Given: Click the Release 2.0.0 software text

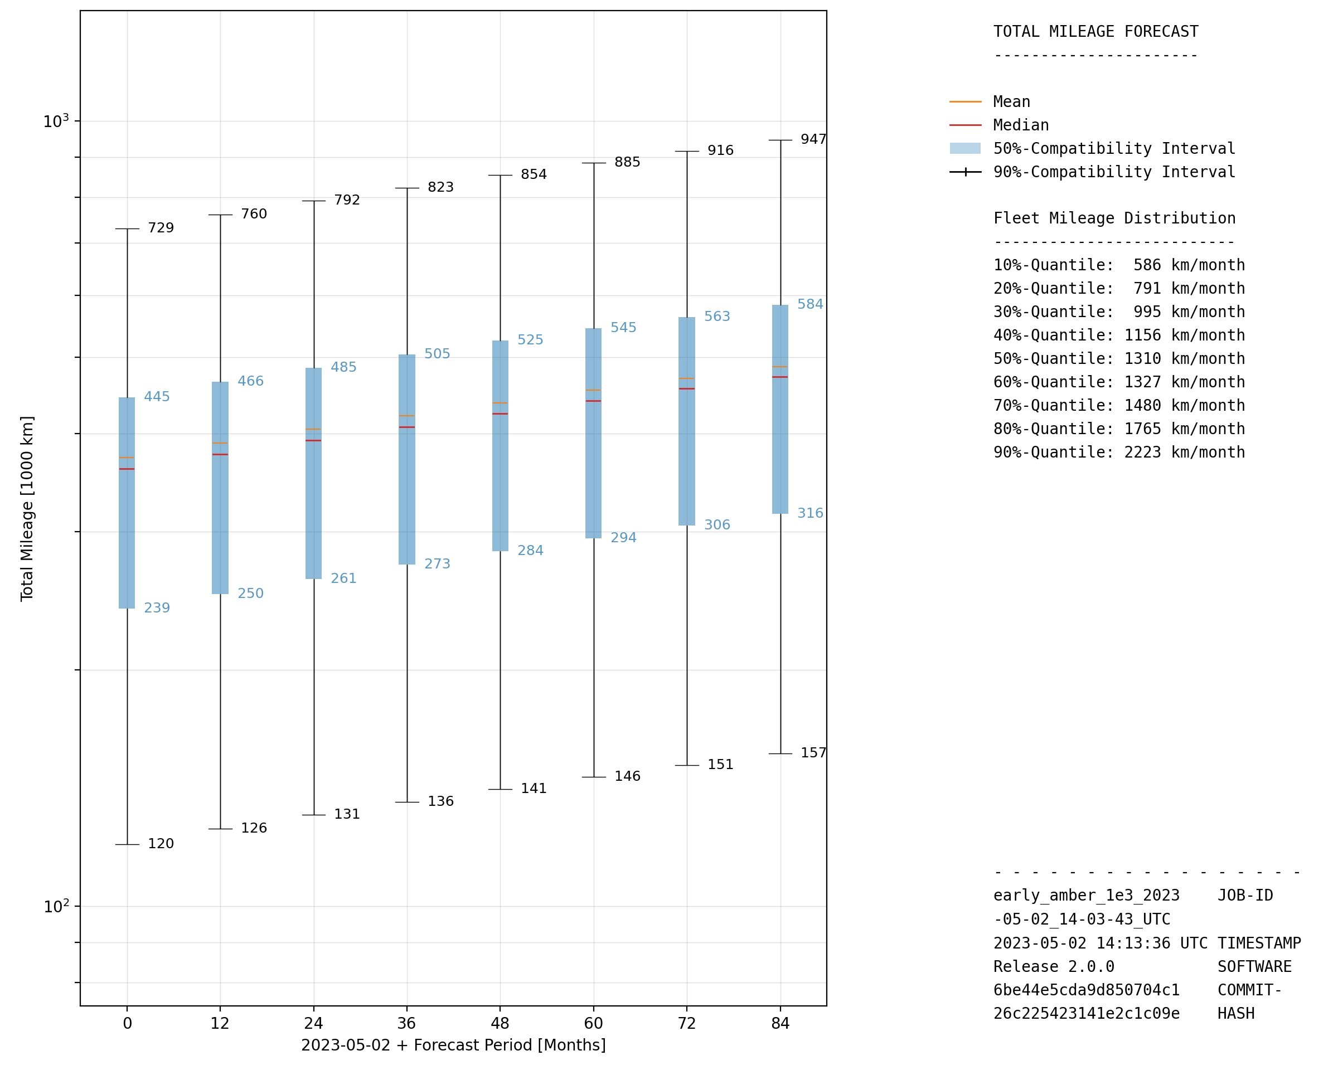Looking at the screenshot, I should click(x=1053, y=966).
